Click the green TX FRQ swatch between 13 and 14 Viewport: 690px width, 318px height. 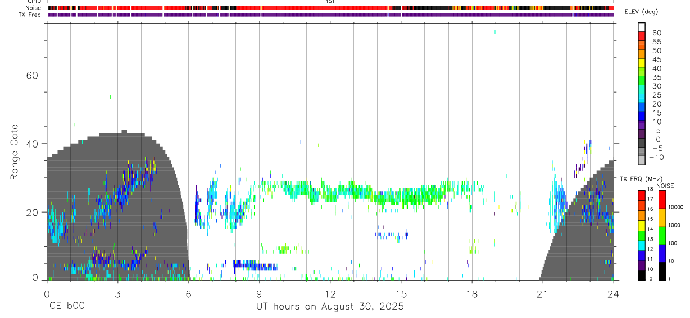[642, 236]
